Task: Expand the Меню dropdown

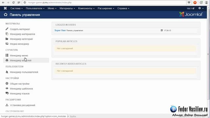Action: [52, 8]
